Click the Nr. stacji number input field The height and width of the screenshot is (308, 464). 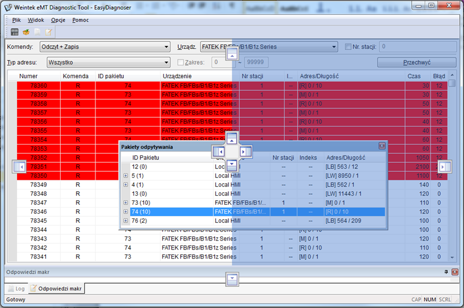pyautogui.click(x=418, y=47)
